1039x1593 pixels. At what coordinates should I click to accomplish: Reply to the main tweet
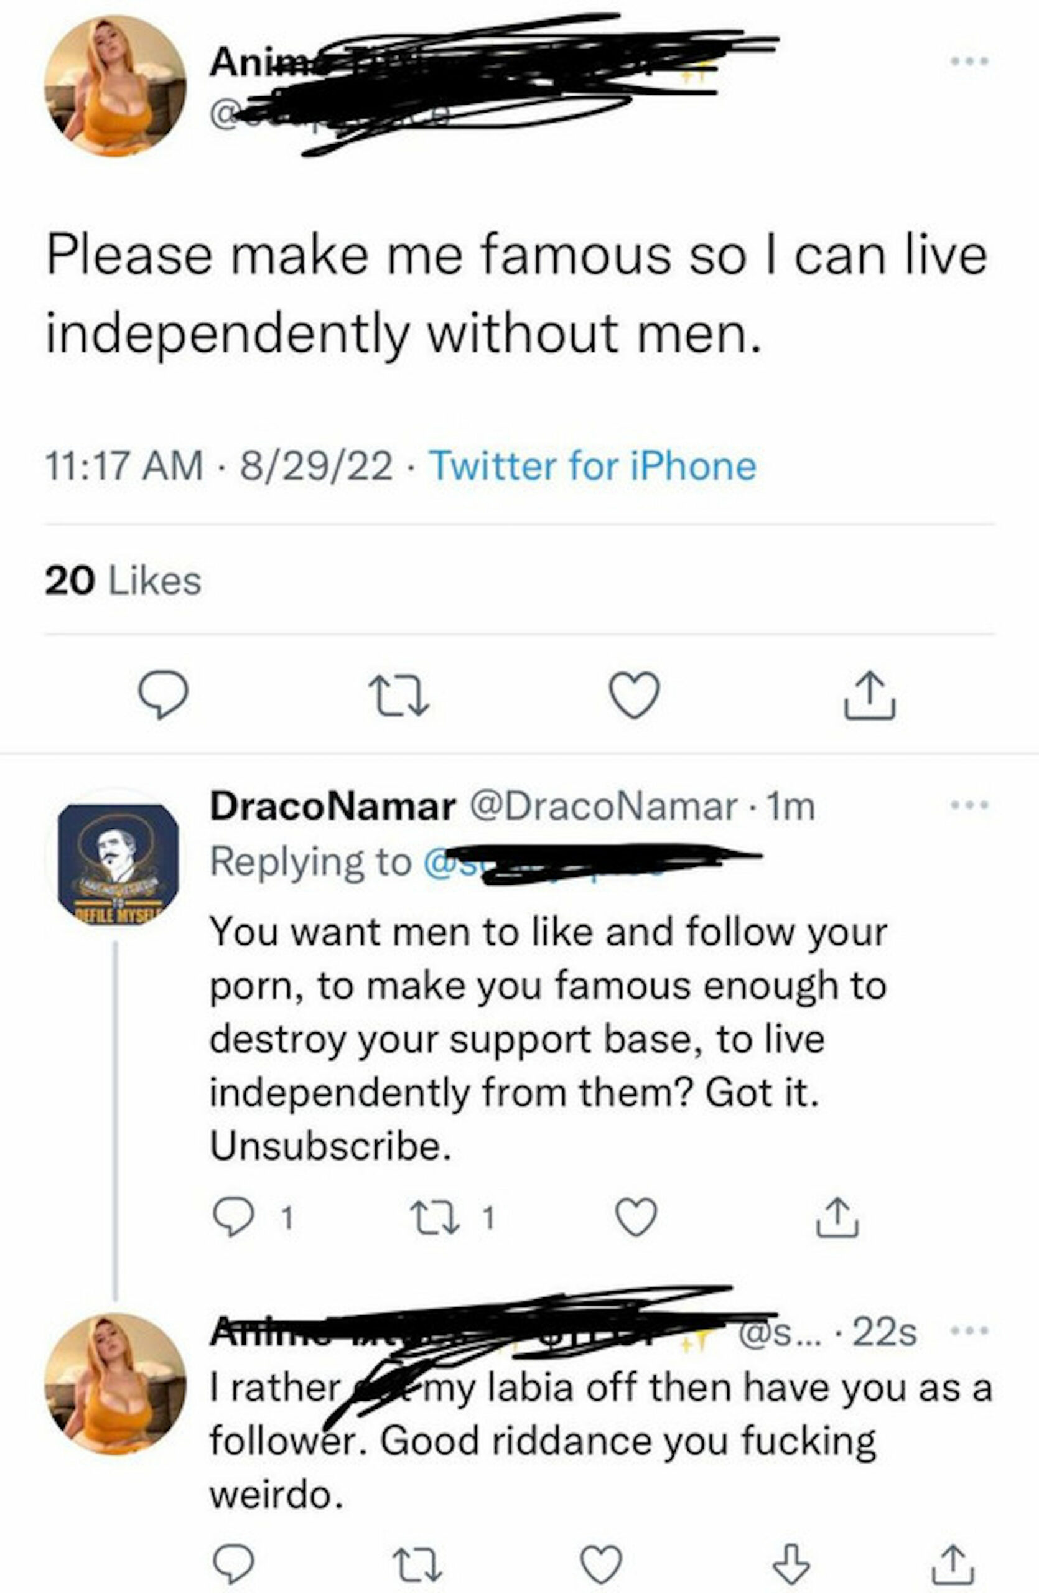point(162,696)
